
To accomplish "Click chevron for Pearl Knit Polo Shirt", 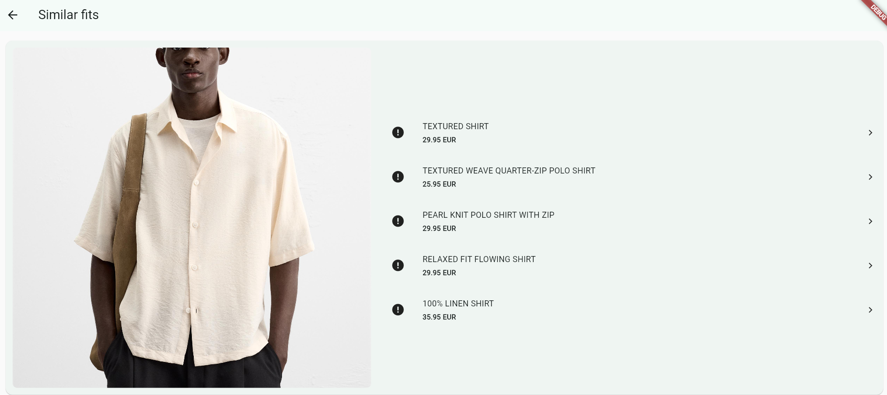I will [x=870, y=222].
